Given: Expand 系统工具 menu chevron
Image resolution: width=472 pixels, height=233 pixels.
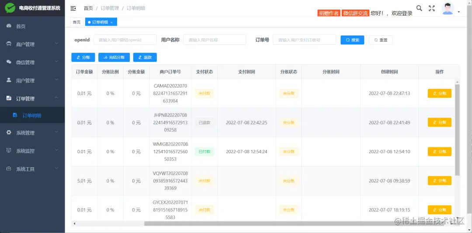Looking at the screenshot, I should (x=56, y=168).
